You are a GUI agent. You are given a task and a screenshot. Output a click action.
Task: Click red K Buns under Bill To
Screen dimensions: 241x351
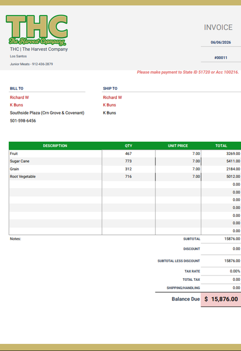click(x=16, y=105)
